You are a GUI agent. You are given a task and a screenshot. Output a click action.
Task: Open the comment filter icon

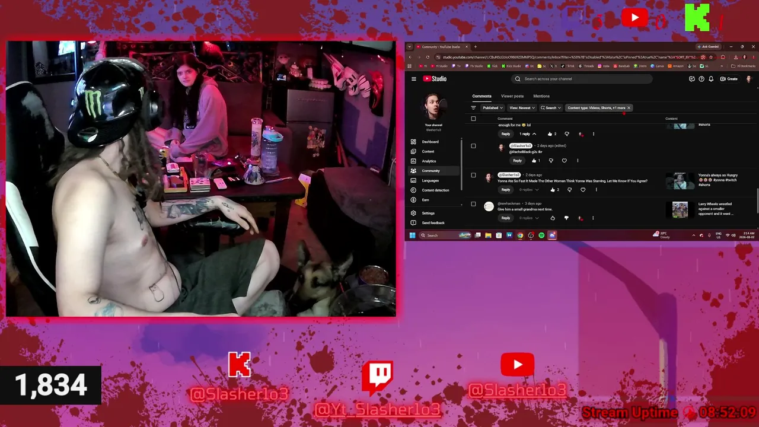tap(473, 108)
